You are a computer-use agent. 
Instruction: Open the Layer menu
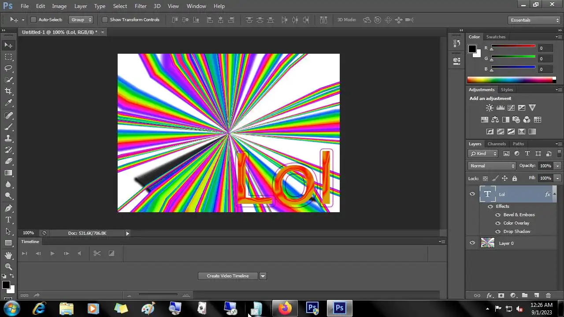coord(81,6)
